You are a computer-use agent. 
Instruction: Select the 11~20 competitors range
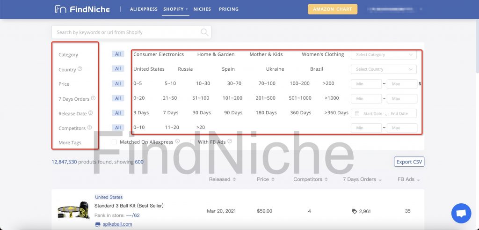click(172, 127)
